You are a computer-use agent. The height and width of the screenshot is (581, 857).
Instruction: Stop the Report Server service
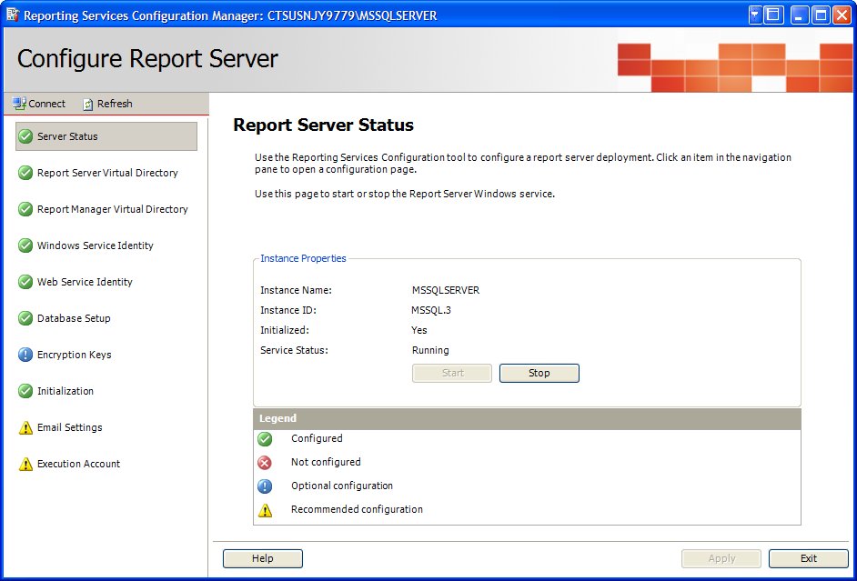[539, 373]
